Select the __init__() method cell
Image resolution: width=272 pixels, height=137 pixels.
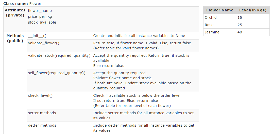(x=59, y=36)
